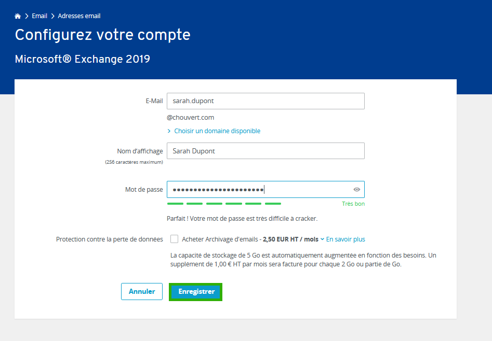Focus the Nom d'affichage field

[265, 151]
